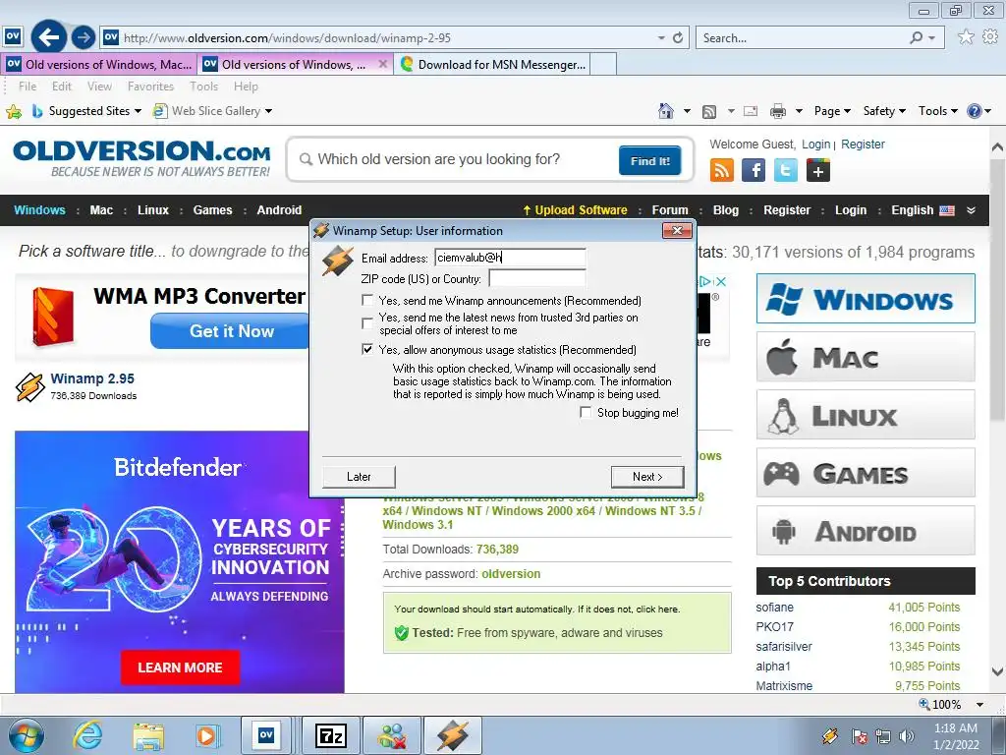Click the ZIP code or Country field

(x=537, y=278)
